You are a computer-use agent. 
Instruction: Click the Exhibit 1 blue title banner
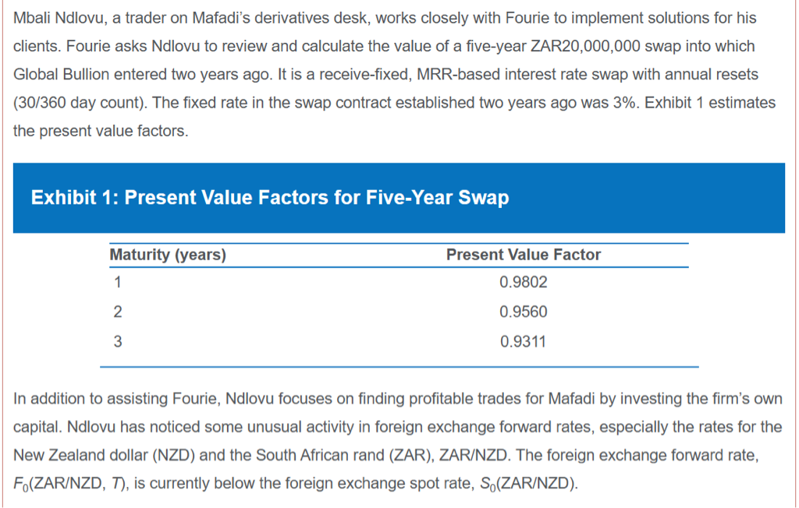[399, 198]
